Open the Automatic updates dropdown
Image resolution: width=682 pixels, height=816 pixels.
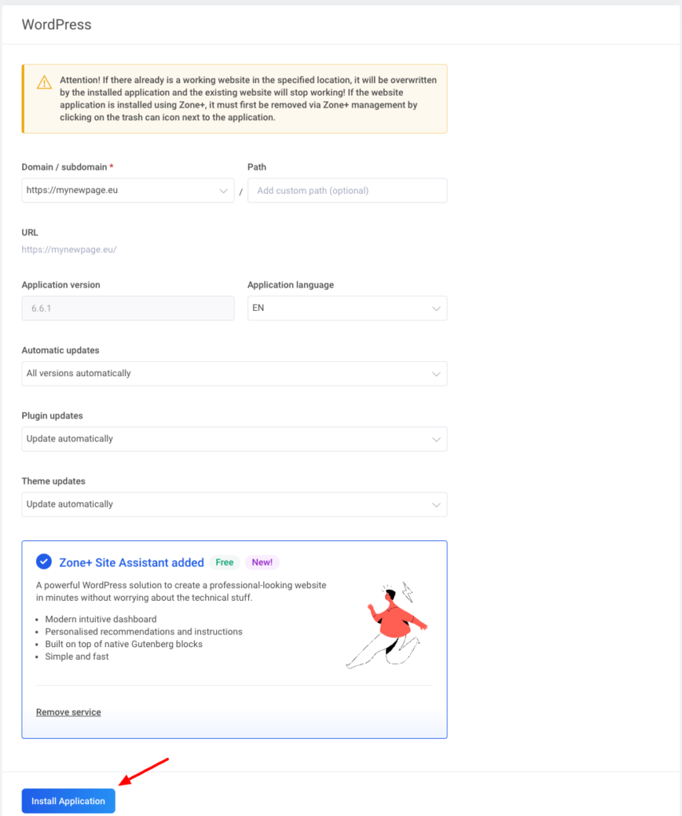pyautogui.click(x=234, y=374)
